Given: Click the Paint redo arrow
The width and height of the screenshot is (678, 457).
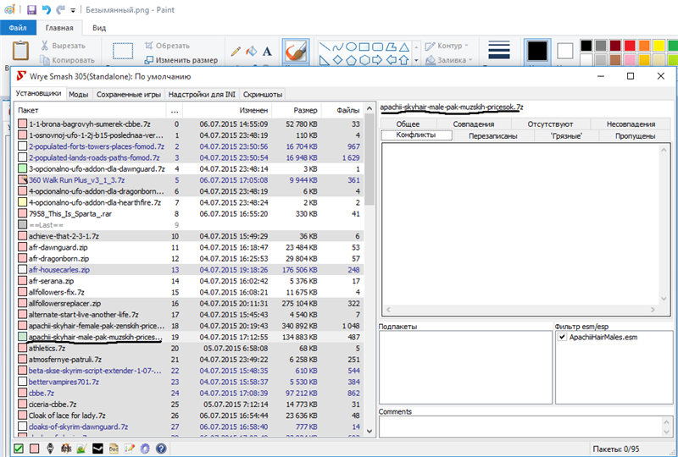Looking at the screenshot, I should point(60,9).
